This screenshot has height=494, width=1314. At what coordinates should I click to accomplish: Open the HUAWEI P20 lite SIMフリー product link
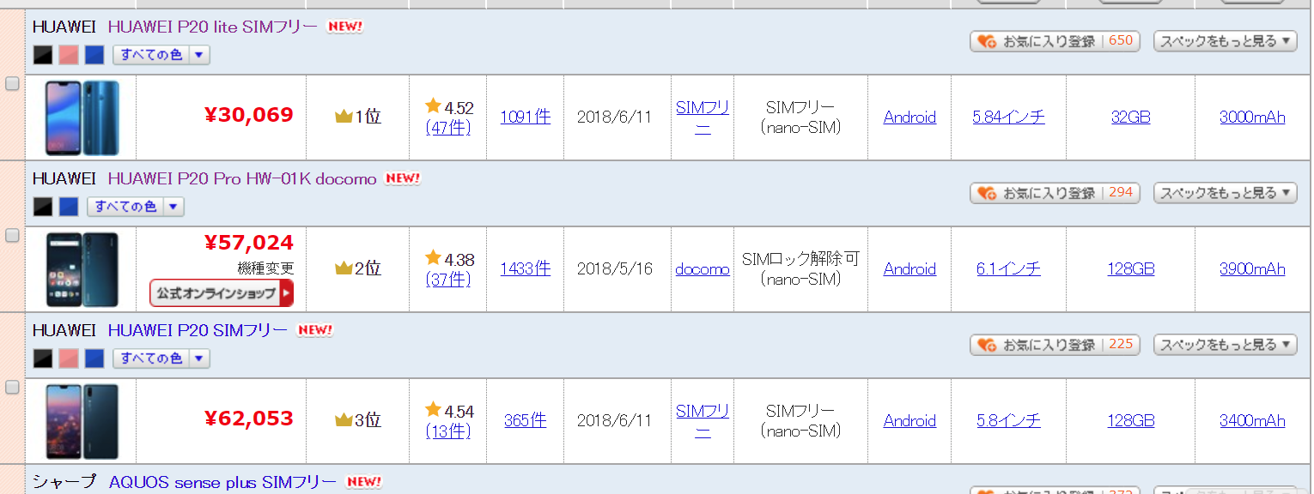coord(212,27)
